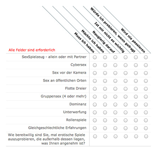The height and width of the screenshot is (150, 159).
Task: Mark 'Würde ich probieren, wenn gefragt' for SexSpielzeug
Action: pos(136,57)
